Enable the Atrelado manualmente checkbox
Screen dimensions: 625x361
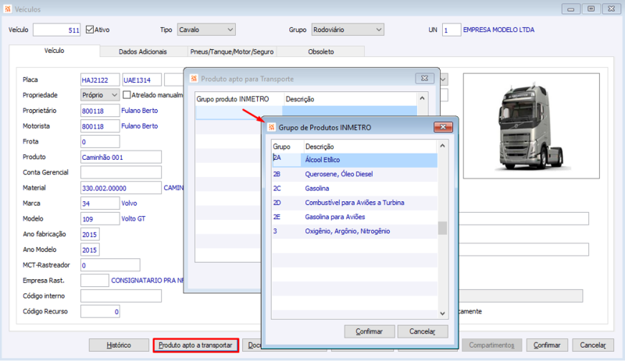[127, 94]
